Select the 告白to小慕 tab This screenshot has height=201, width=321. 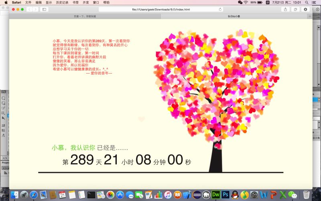point(234,16)
